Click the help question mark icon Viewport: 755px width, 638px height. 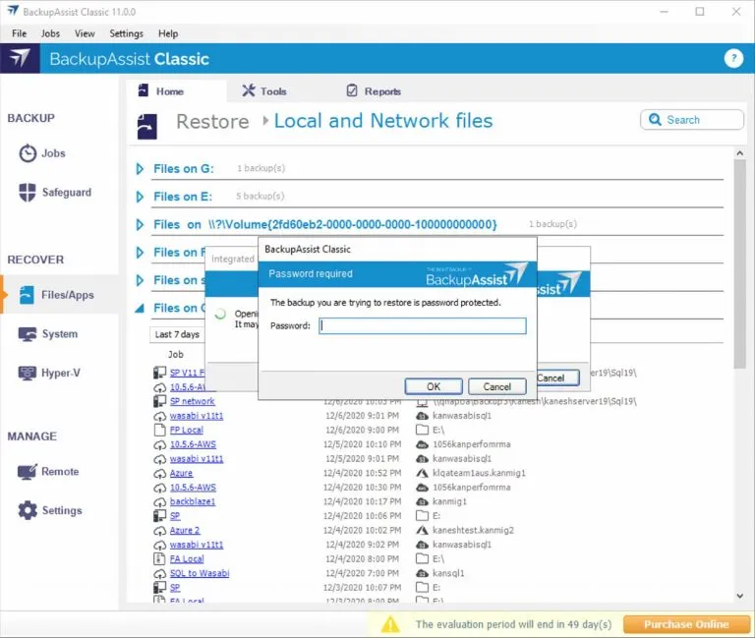733,59
